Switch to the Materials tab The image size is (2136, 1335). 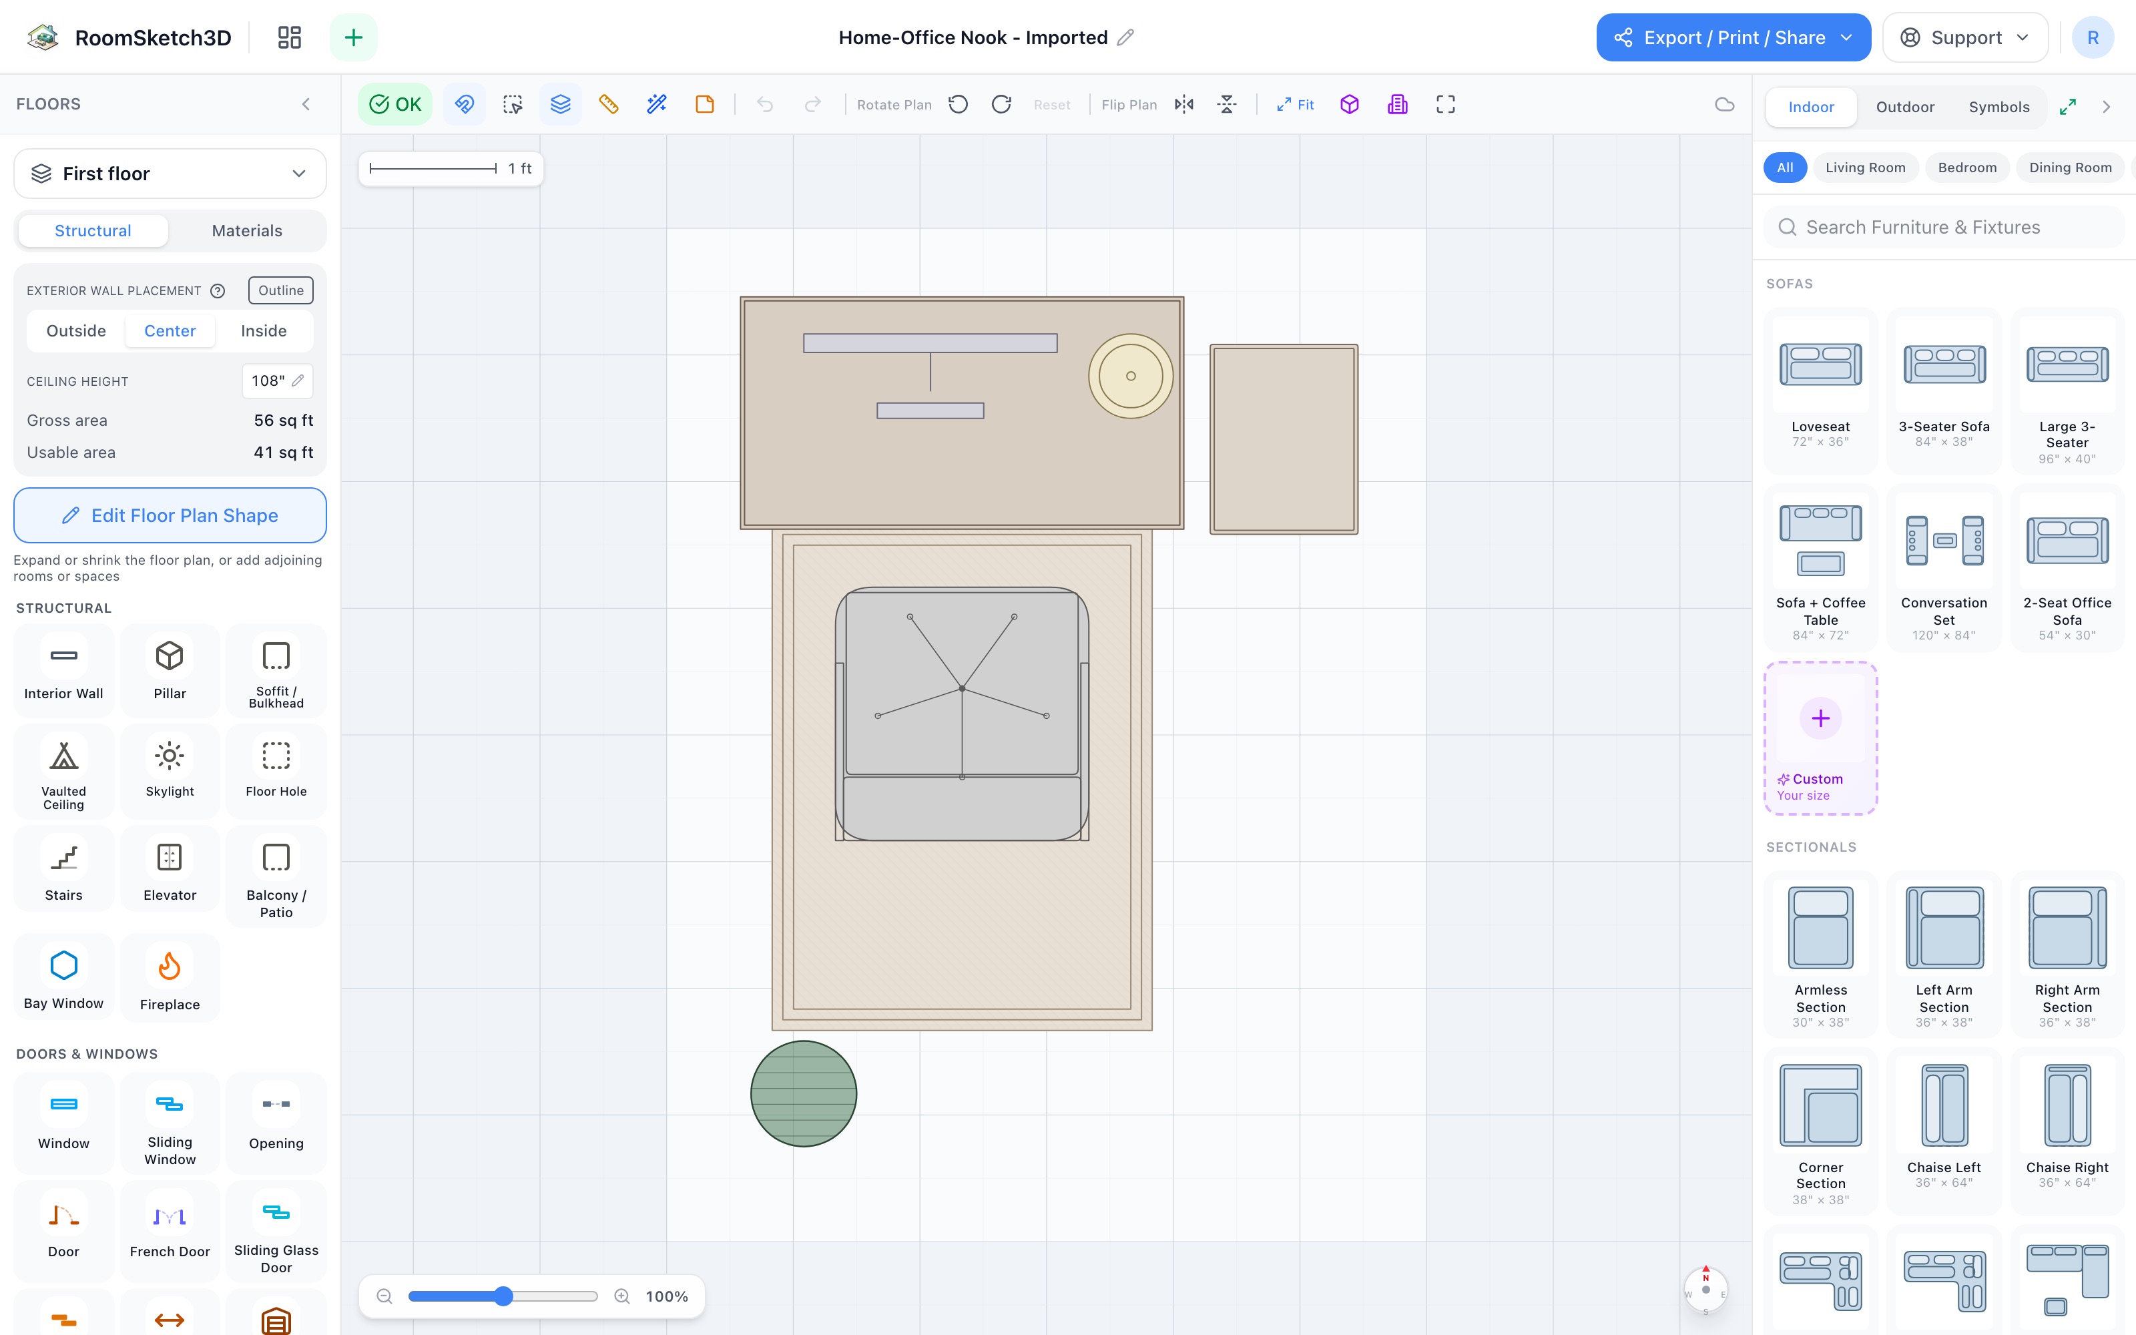point(247,230)
